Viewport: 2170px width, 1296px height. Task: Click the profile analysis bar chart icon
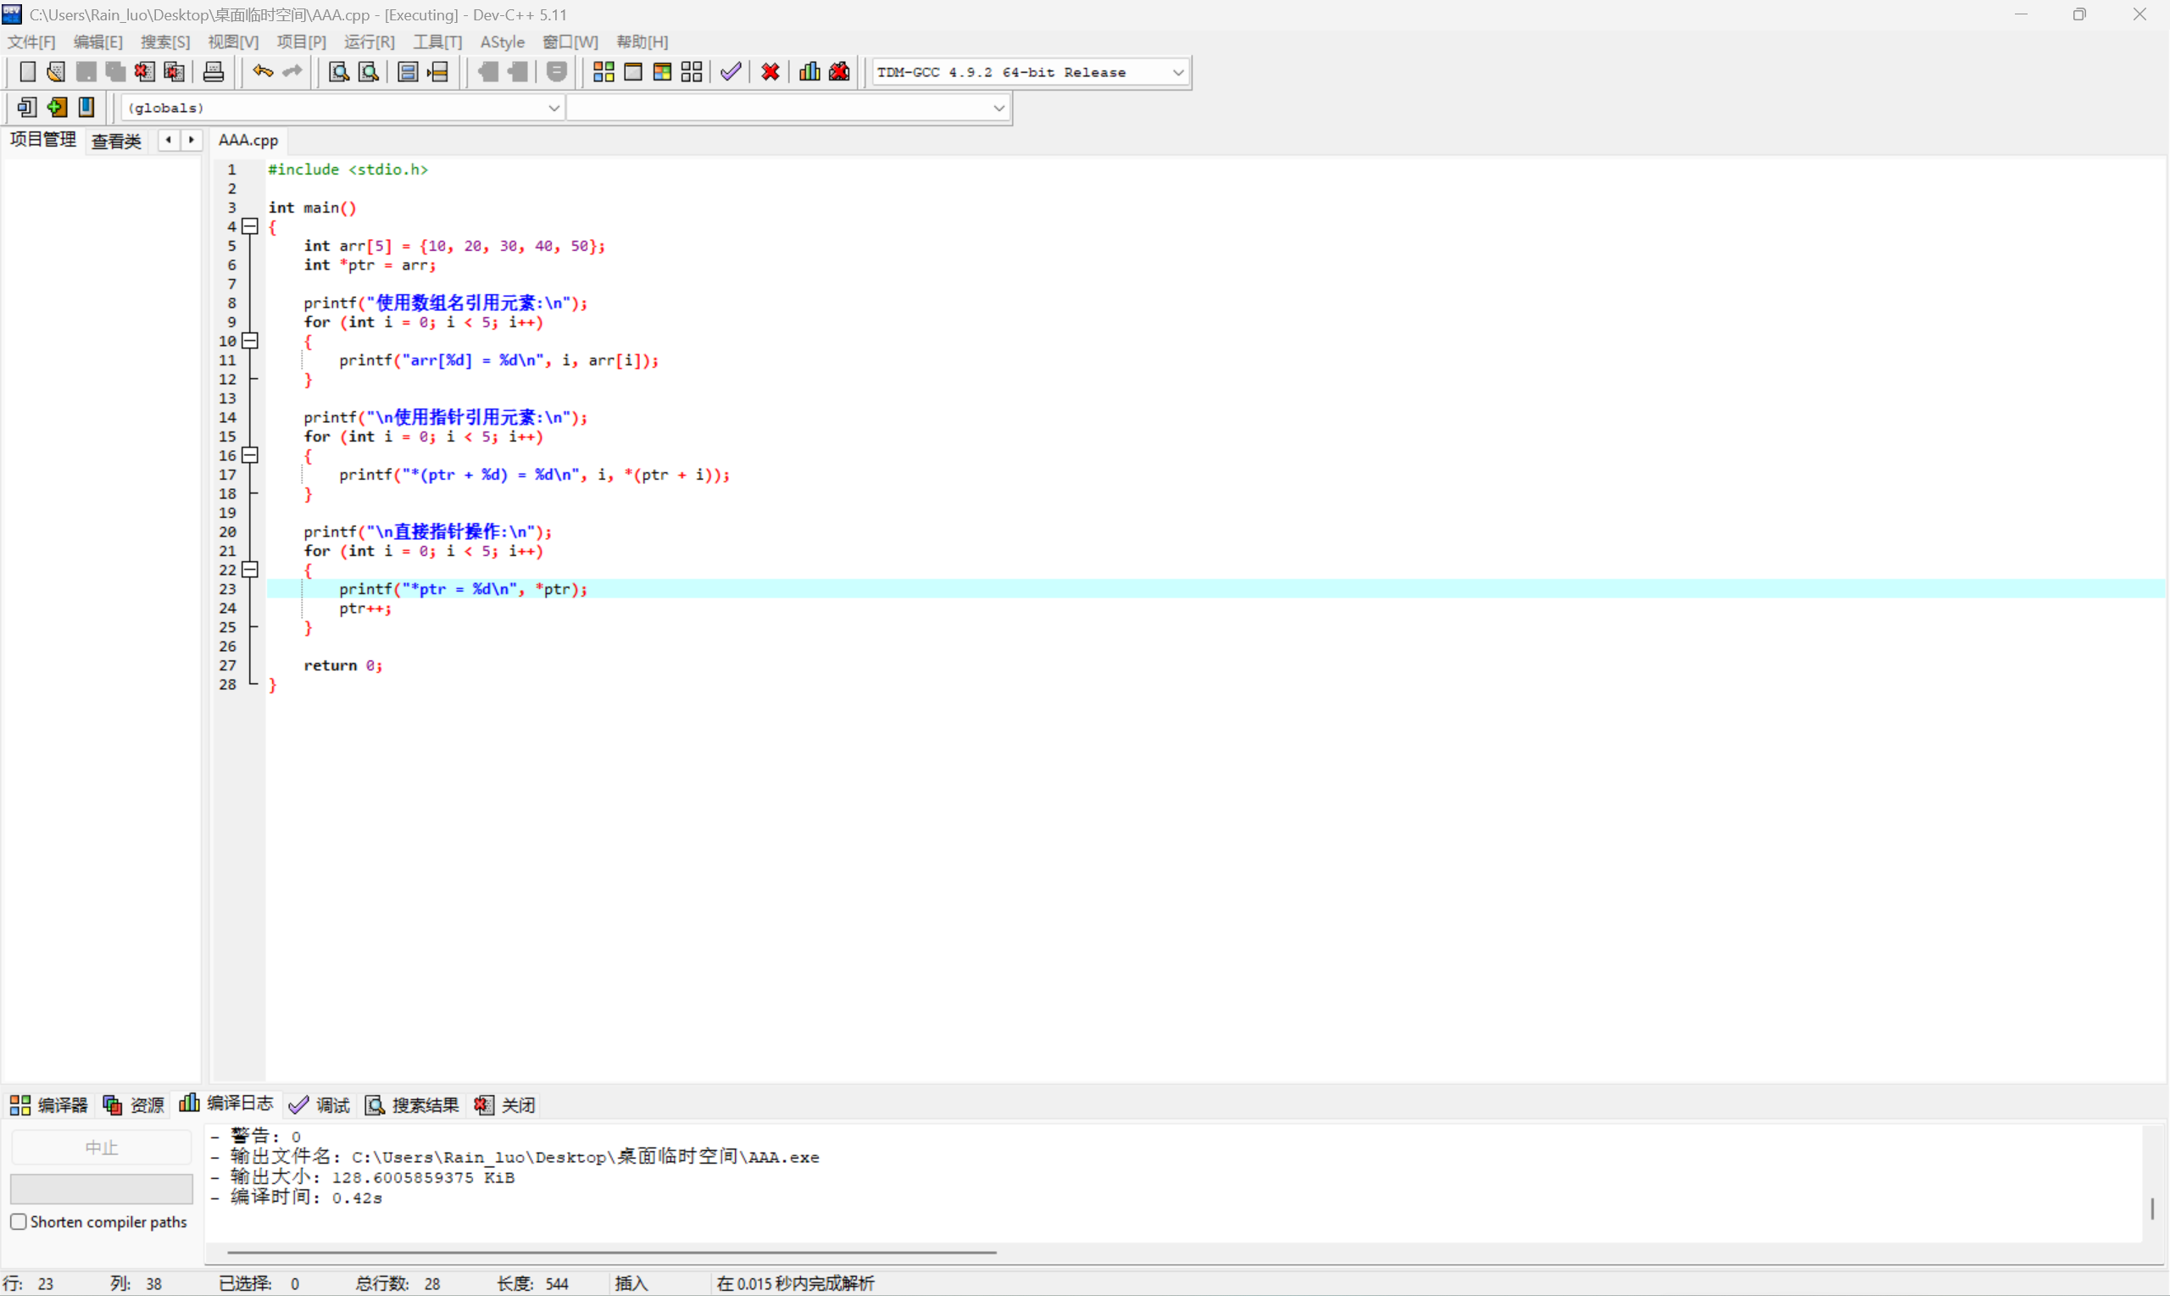pyautogui.click(x=810, y=71)
